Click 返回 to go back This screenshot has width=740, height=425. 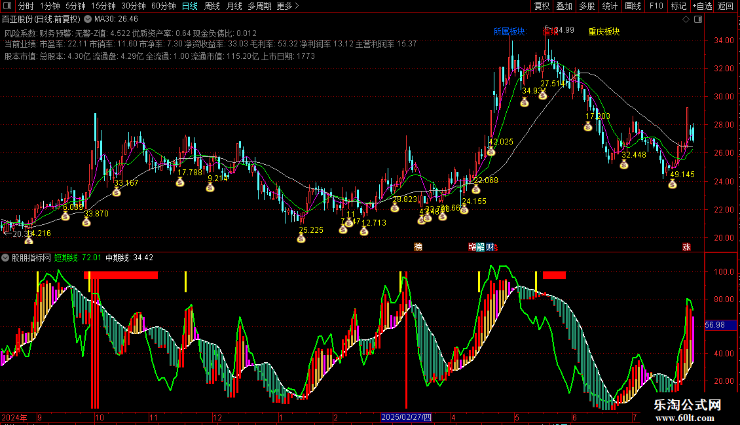tap(726, 6)
